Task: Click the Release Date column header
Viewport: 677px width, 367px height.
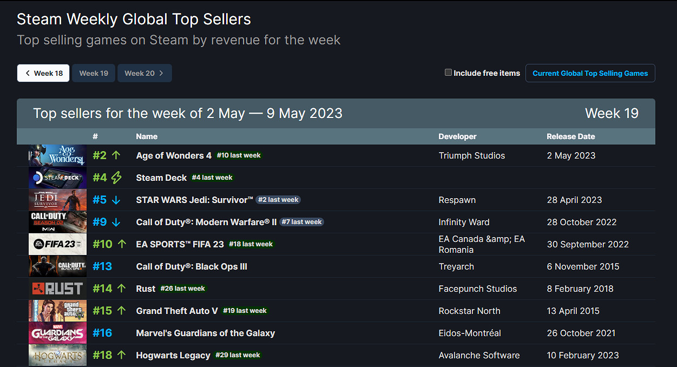Action: [570, 136]
